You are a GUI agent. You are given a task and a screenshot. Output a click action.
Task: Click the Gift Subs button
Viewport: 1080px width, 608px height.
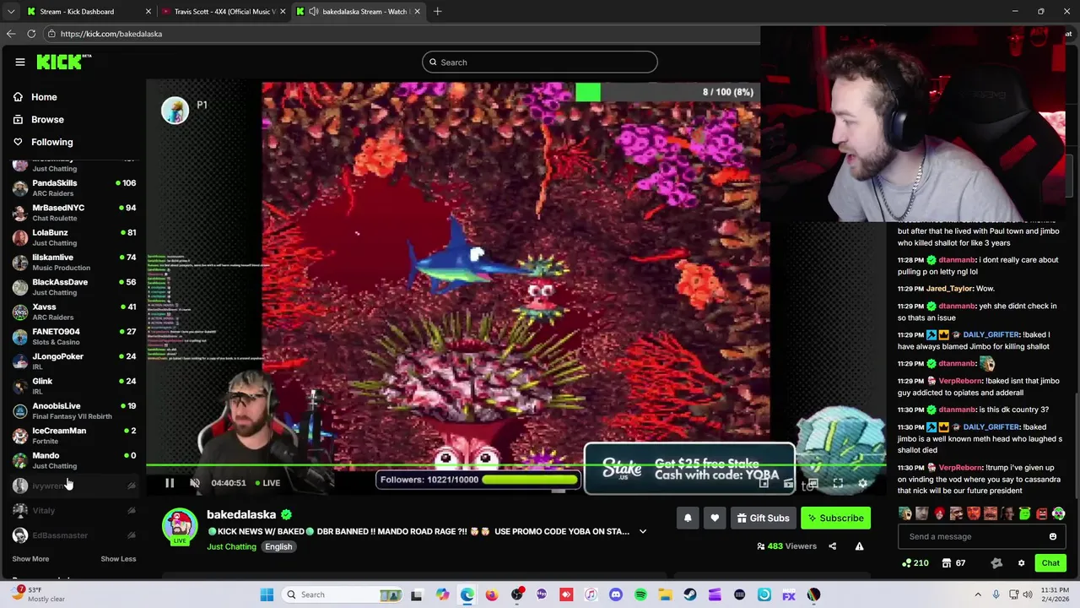(763, 518)
